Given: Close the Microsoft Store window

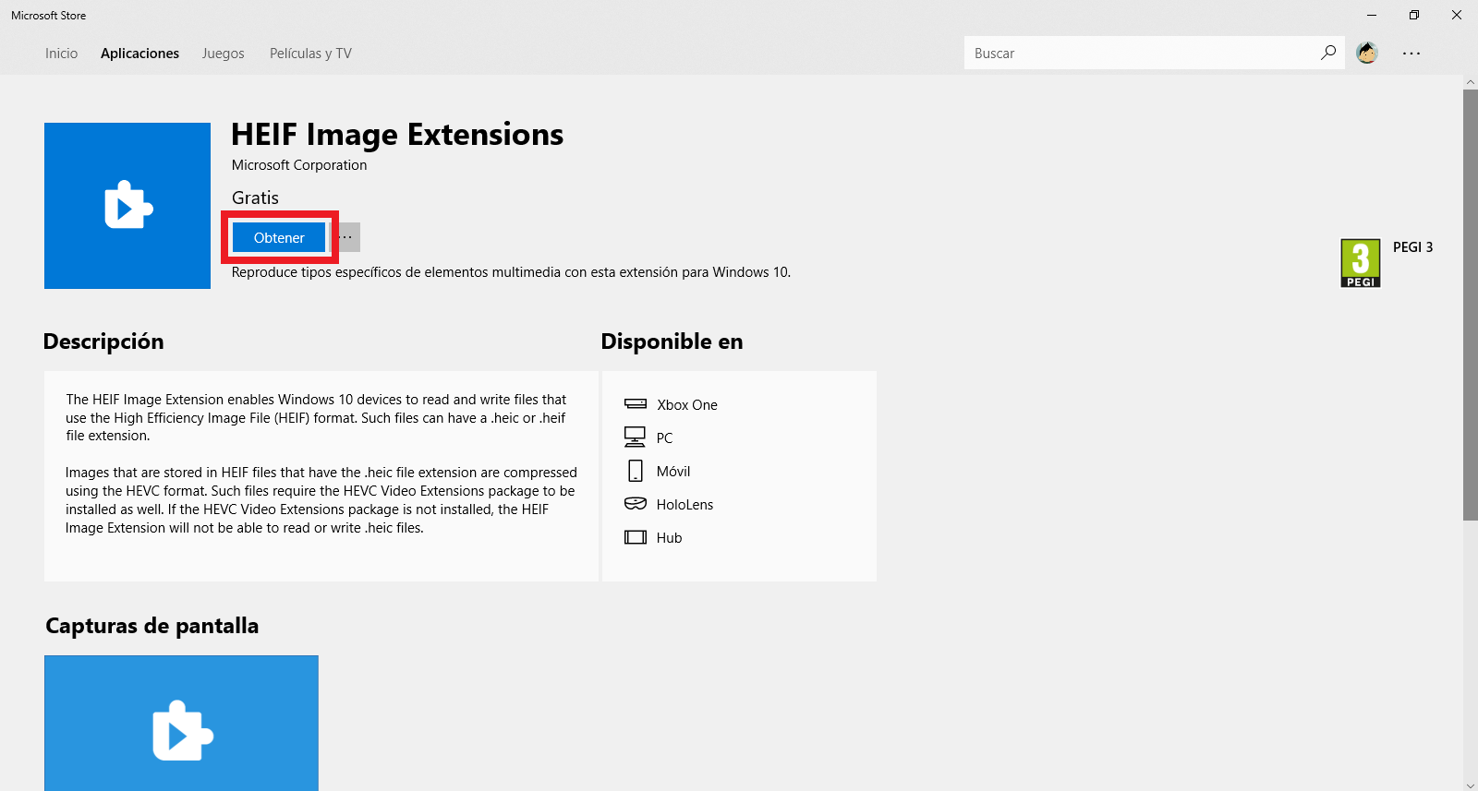Looking at the screenshot, I should pos(1457,15).
